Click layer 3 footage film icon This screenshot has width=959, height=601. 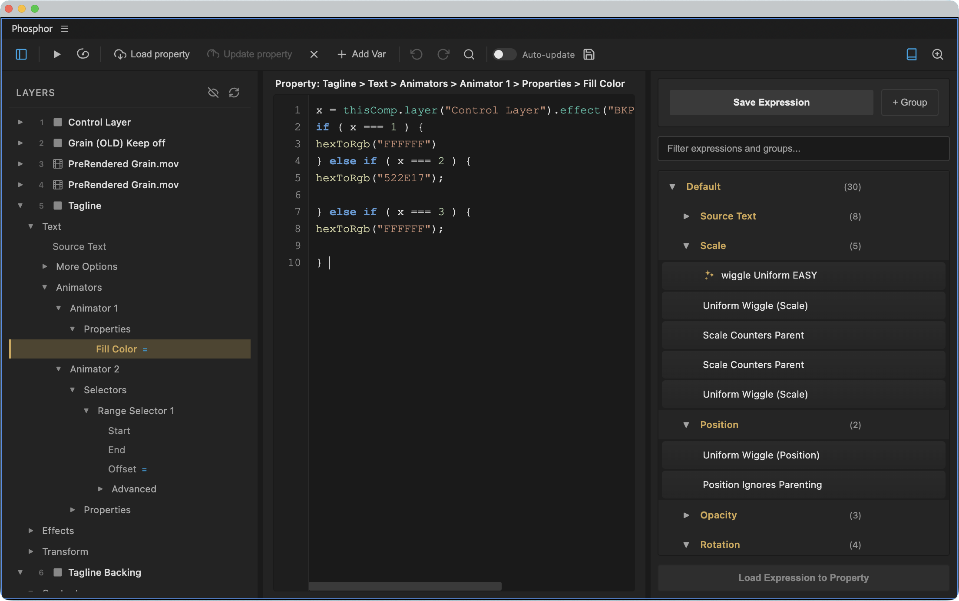tap(57, 164)
